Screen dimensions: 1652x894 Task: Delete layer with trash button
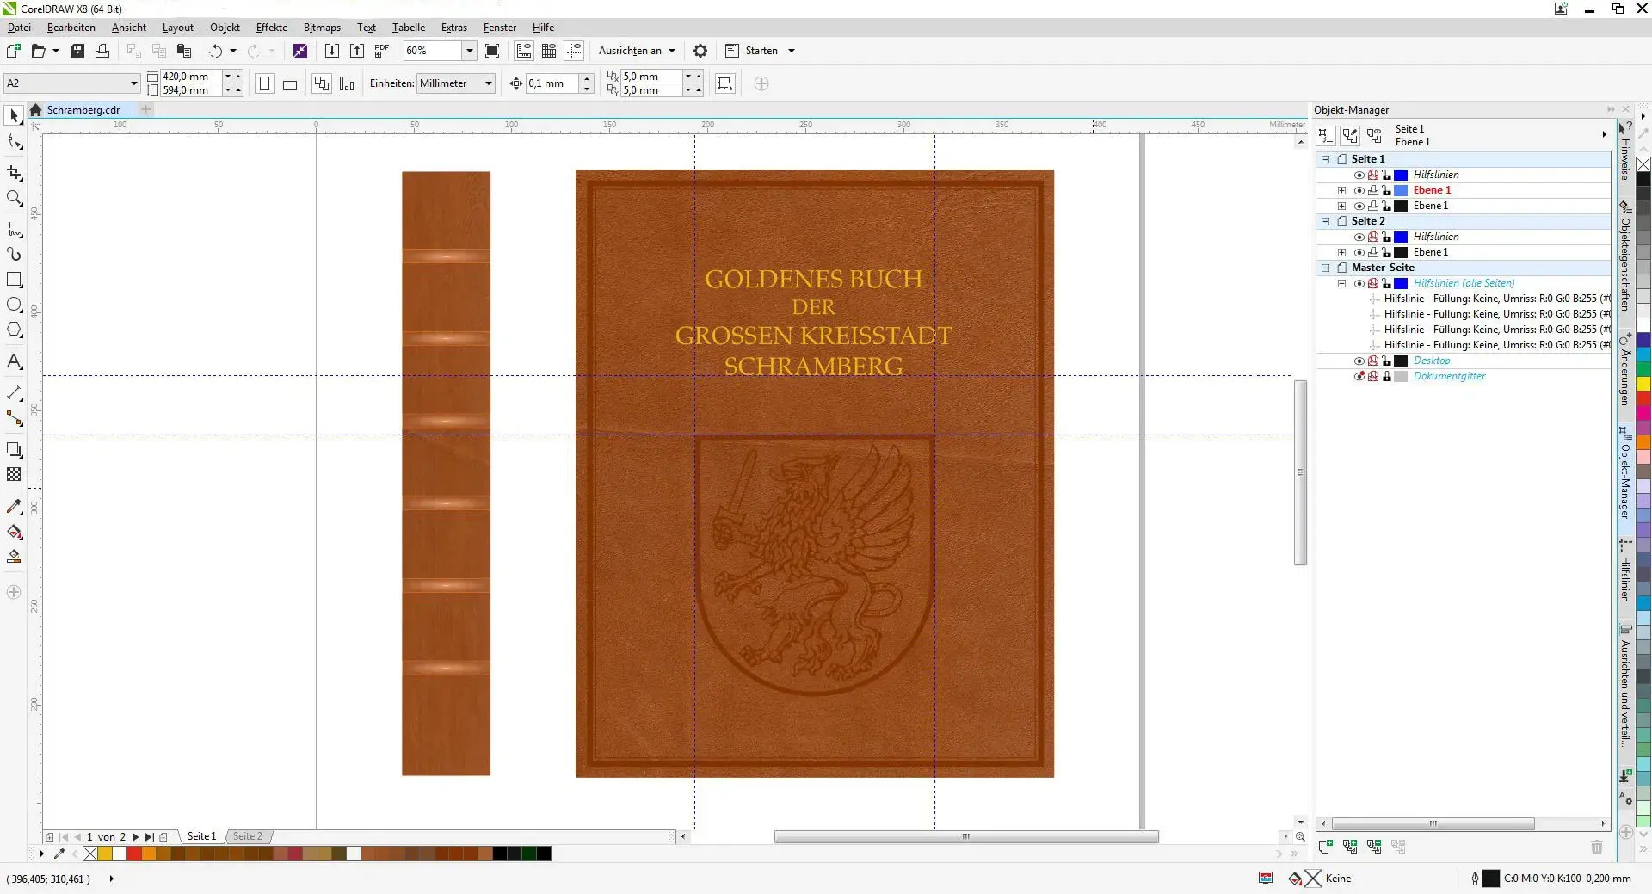pos(1597,847)
